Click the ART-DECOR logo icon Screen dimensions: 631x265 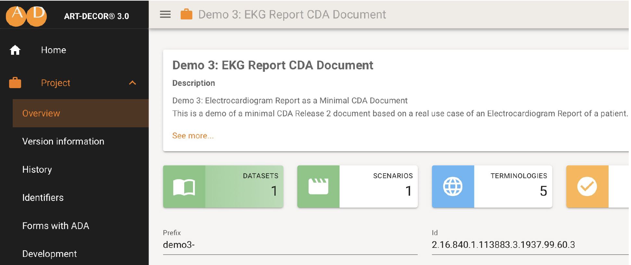(26, 16)
